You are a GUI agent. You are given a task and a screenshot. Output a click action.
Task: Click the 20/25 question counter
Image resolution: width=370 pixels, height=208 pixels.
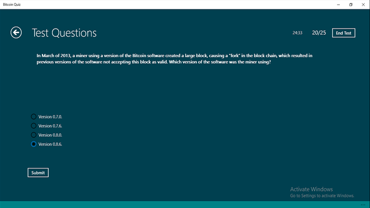point(319,33)
